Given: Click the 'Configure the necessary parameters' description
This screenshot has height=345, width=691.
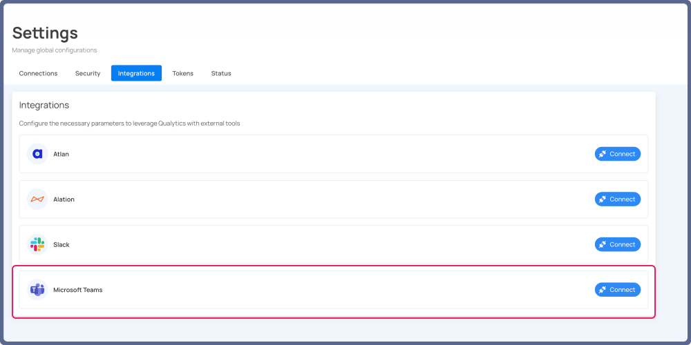Looking at the screenshot, I should 130,124.
